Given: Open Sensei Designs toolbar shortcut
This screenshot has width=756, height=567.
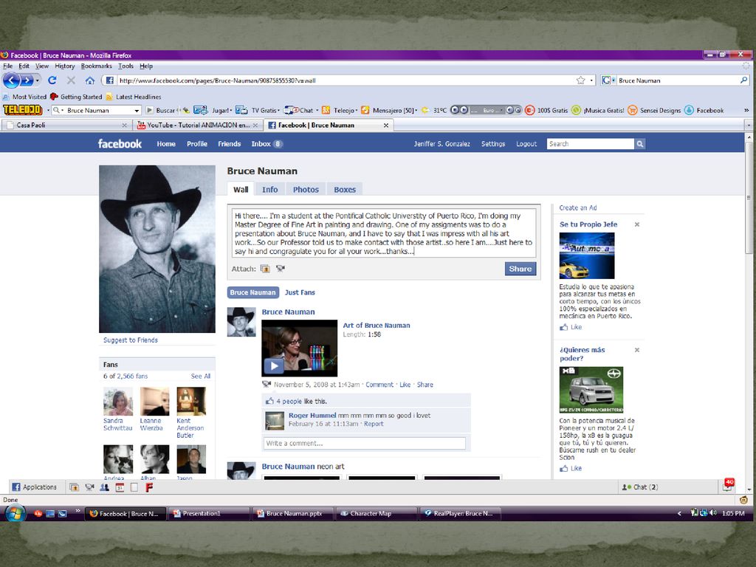Looking at the screenshot, I should [654, 111].
